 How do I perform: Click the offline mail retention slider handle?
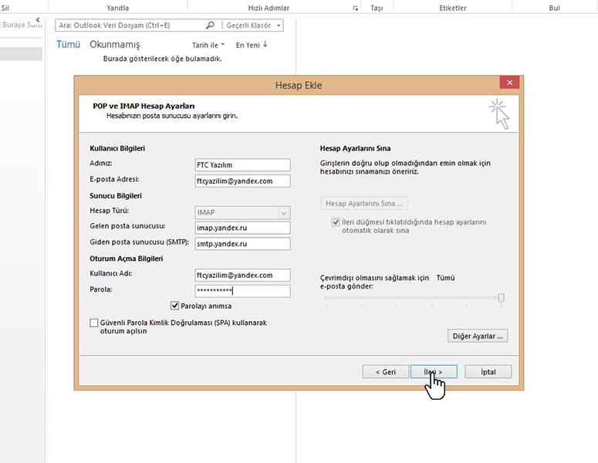click(x=501, y=298)
